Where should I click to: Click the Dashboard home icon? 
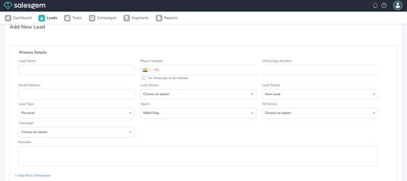pos(8,18)
